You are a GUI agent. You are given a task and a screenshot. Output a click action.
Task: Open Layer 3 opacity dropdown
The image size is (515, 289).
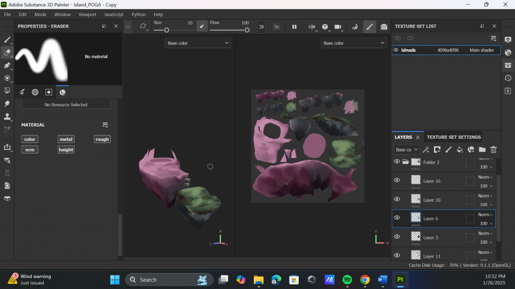click(486, 242)
